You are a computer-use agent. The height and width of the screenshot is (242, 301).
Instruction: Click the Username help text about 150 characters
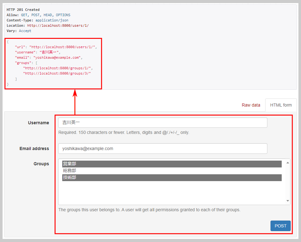[x=124, y=132]
